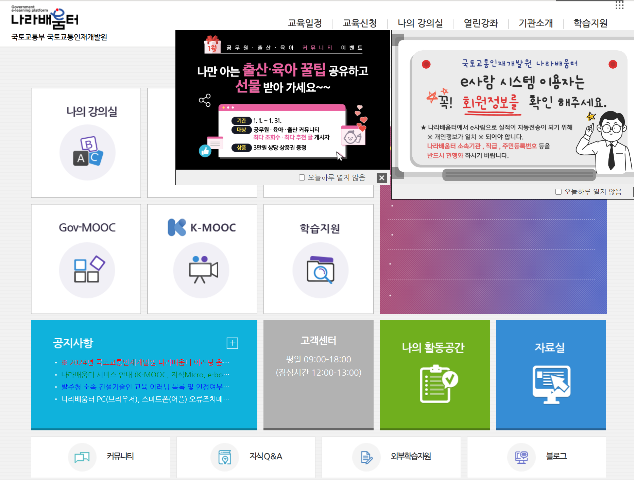This screenshot has width=634, height=480.
Task: Click the 평일 09:00-18:00 hours text
Action: click(319, 359)
